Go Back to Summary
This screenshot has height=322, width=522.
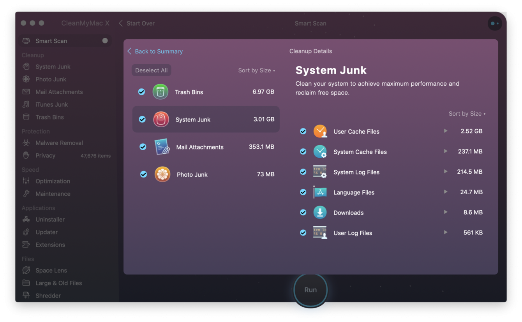tap(155, 51)
